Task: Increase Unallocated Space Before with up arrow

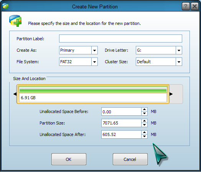Action: pos(145,110)
